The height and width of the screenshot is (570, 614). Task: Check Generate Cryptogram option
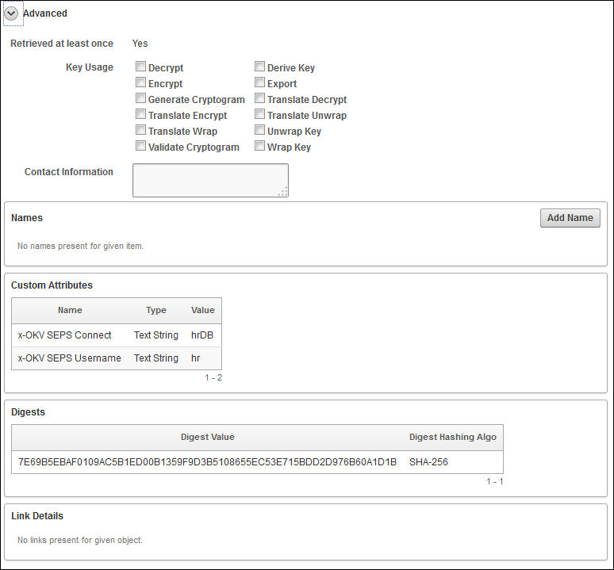[x=140, y=98]
